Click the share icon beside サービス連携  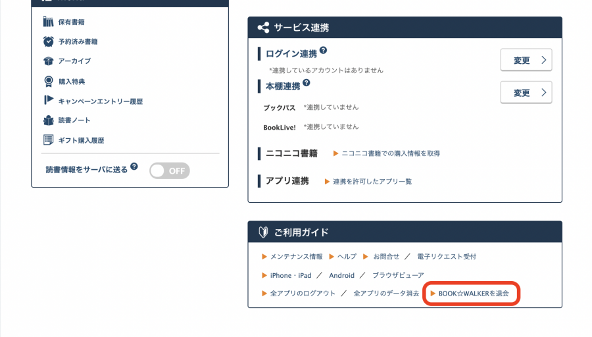(263, 28)
